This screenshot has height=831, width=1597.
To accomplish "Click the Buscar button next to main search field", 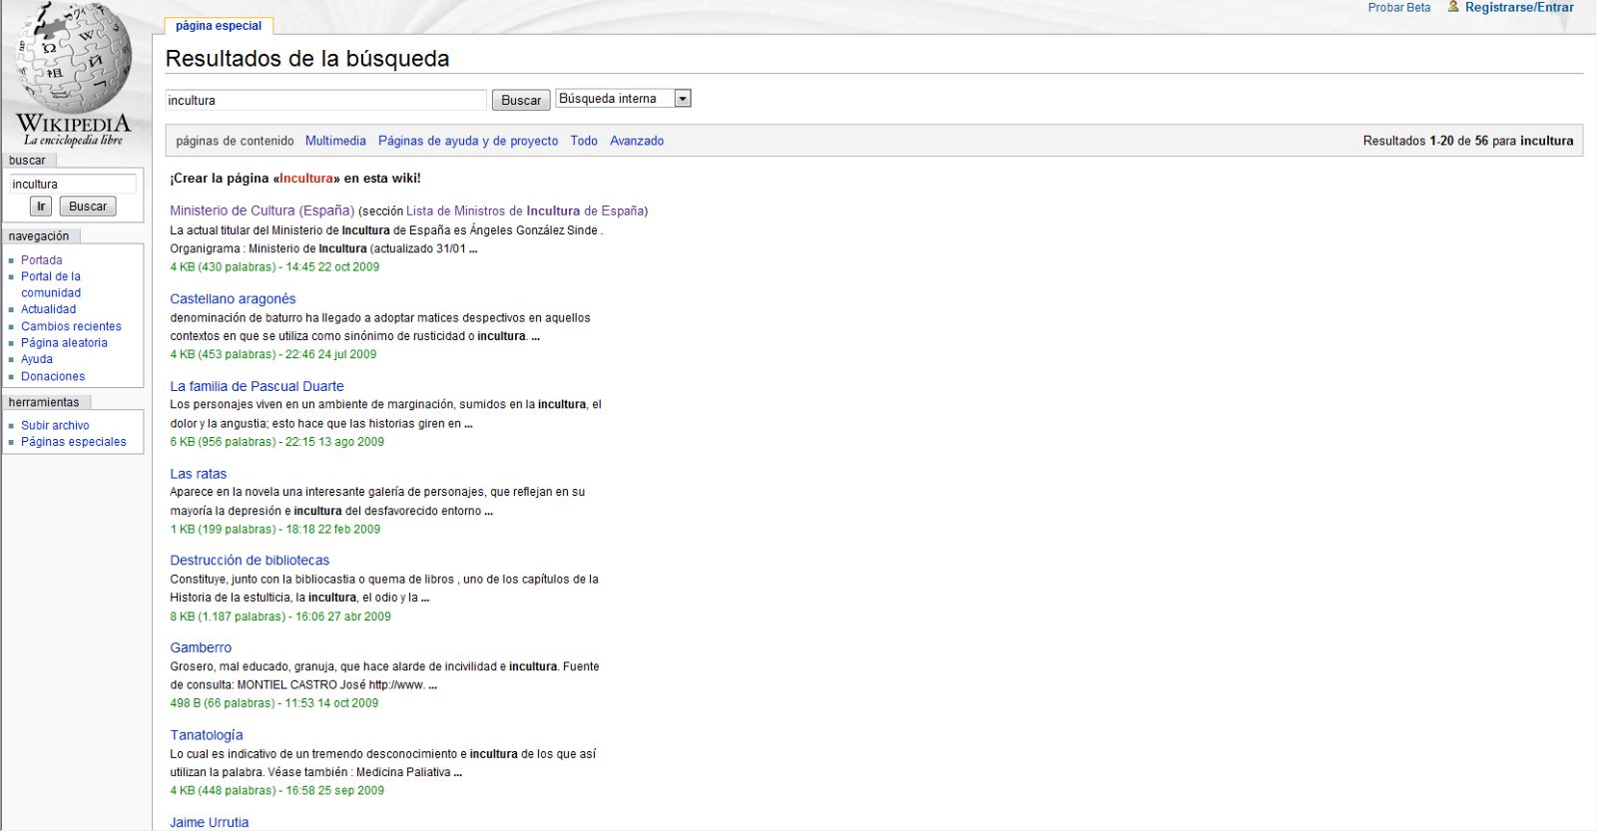I will pyautogui.click(x=521, y=100).
